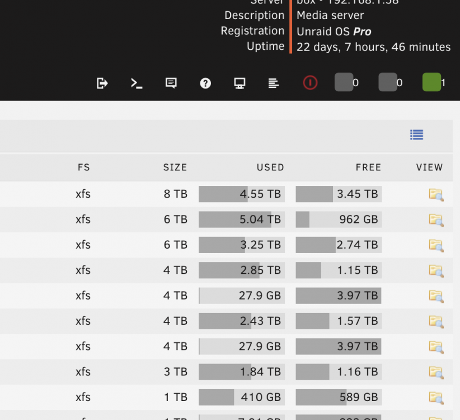
Task: Browse the disk with 1.15 TB free
Action: tap(436, 271)
